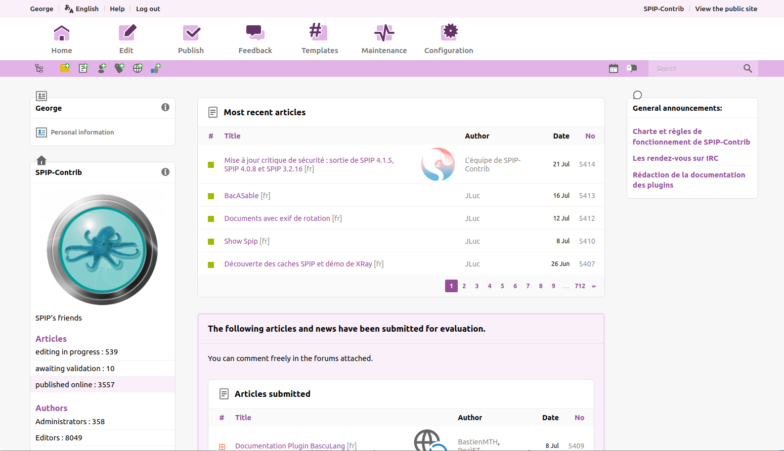Viewport: 784px width, 451px height.
Task: Click the magnifier search icon
Action: 748,68
